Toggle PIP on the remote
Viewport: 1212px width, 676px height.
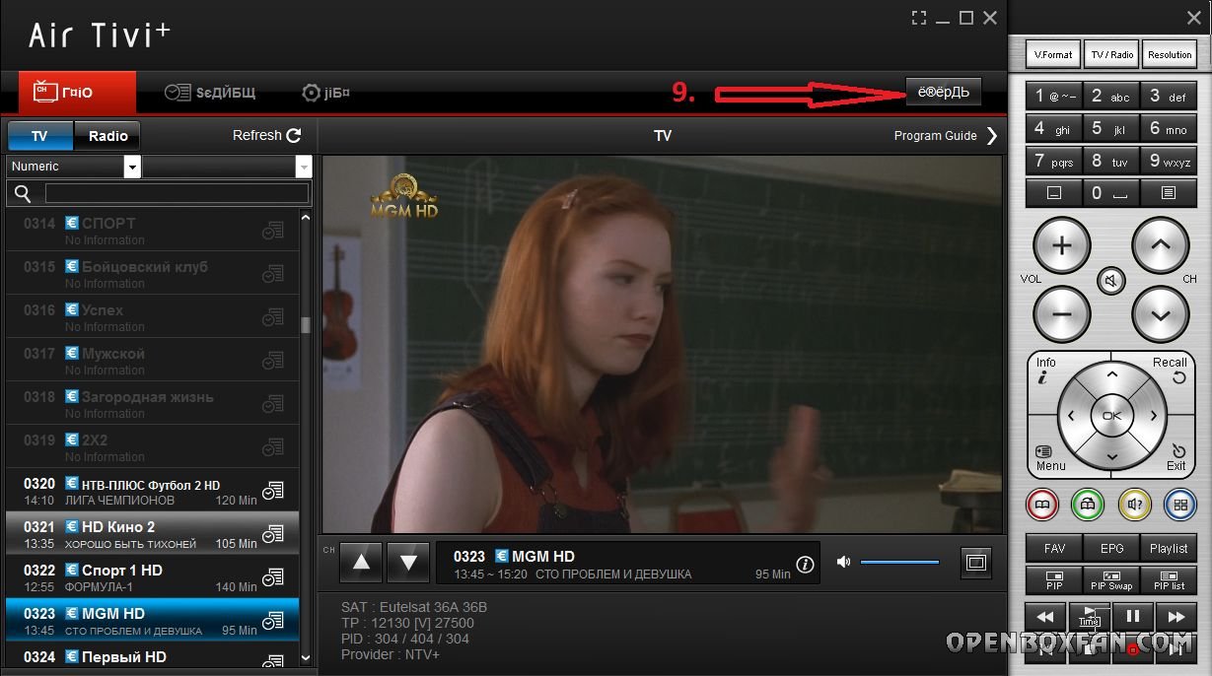1054,580
